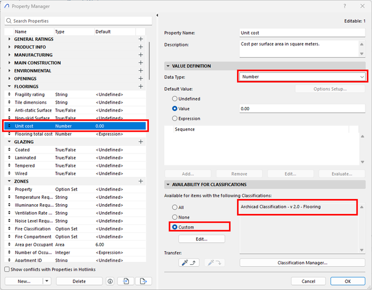Open the Classification Manager

pyautogui.click(x=302, y=263)
